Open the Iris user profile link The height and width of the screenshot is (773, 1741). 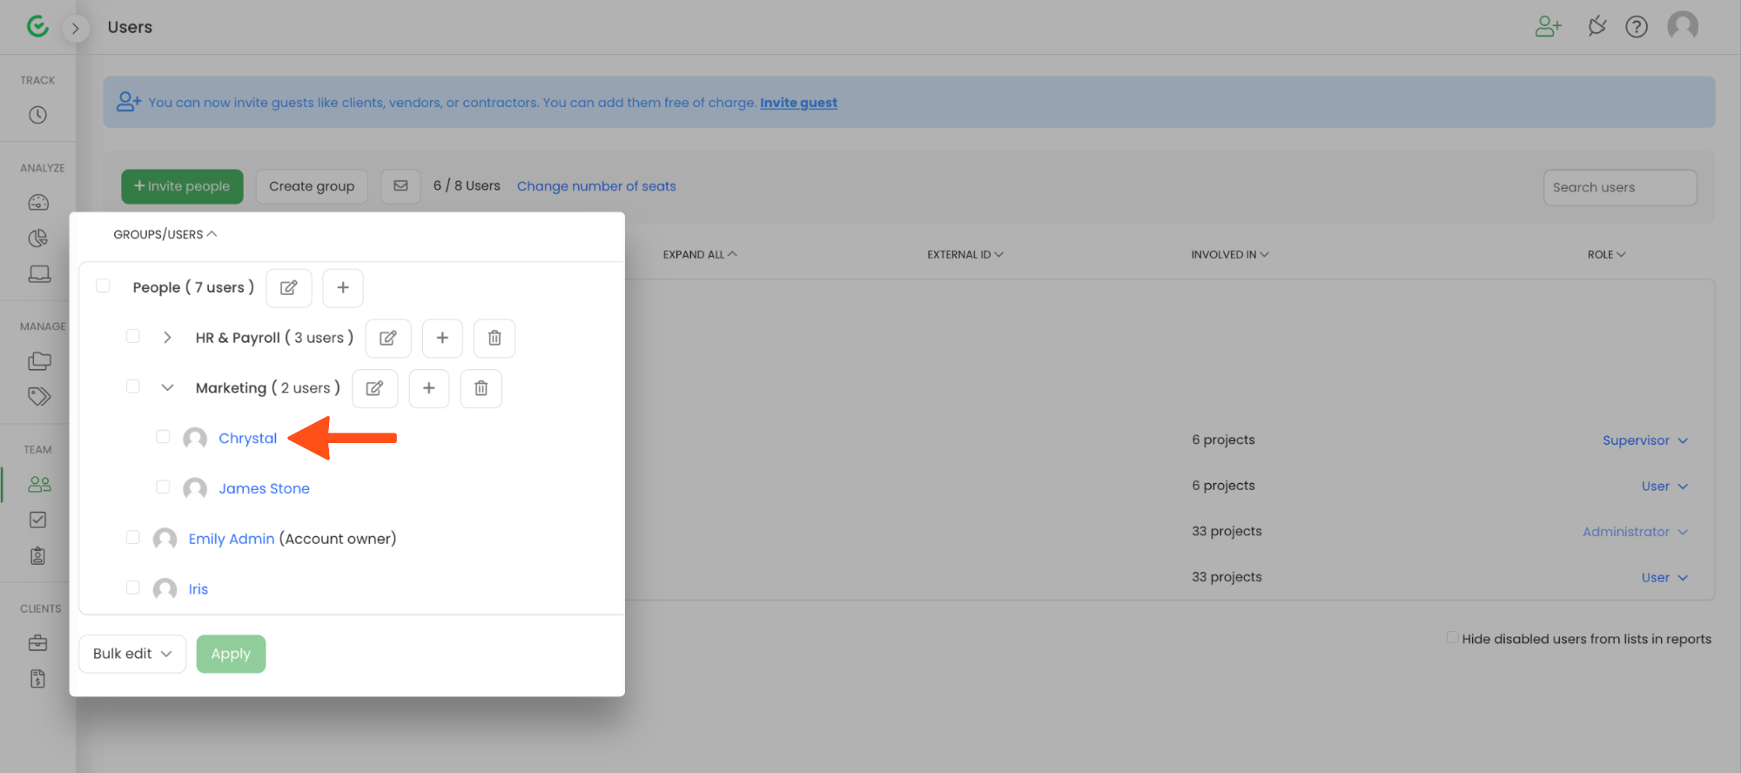click(198, 589)
